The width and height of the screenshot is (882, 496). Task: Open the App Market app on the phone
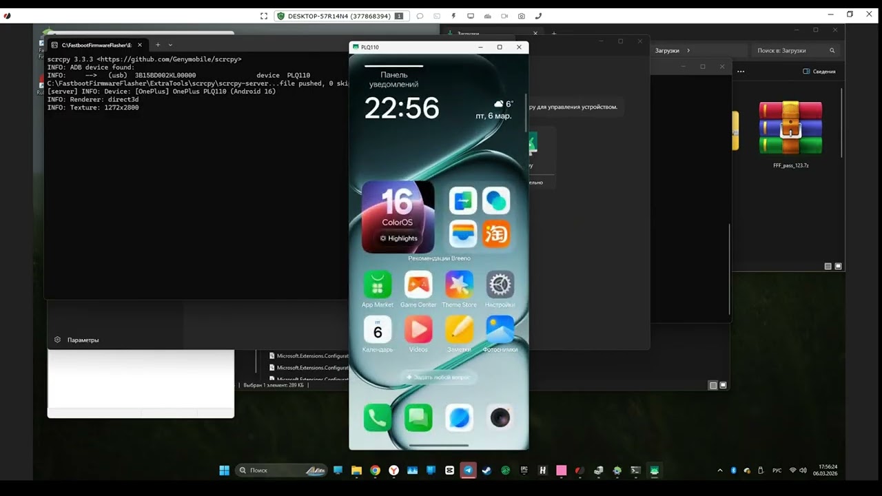(x=378, y=284)
